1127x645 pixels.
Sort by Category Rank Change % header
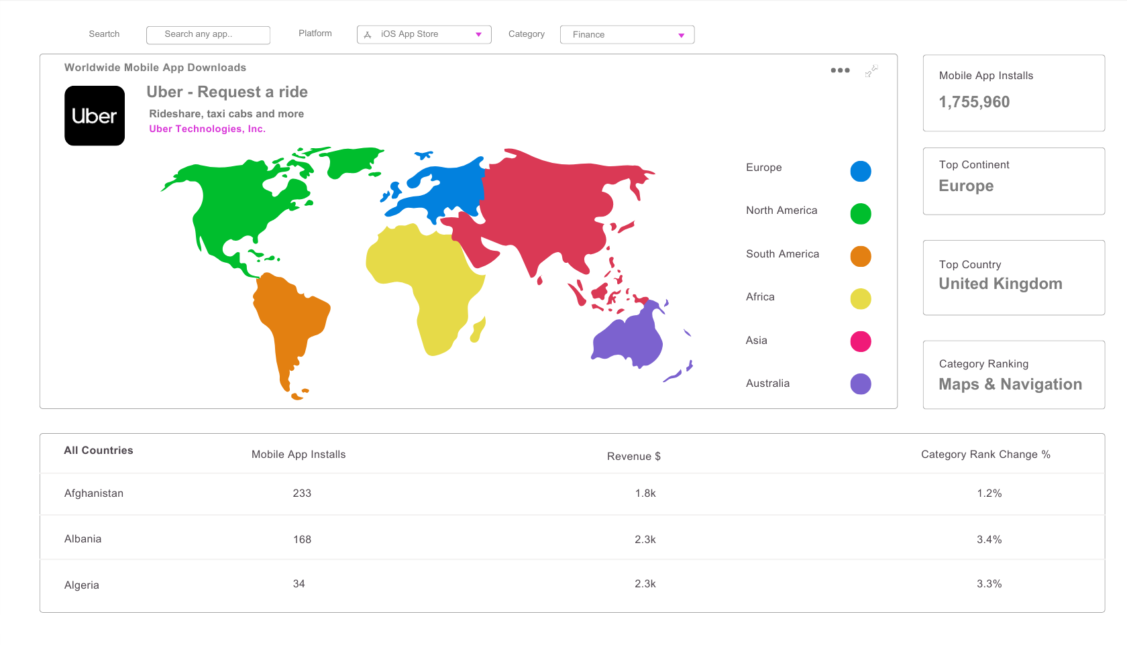[985, 455]
